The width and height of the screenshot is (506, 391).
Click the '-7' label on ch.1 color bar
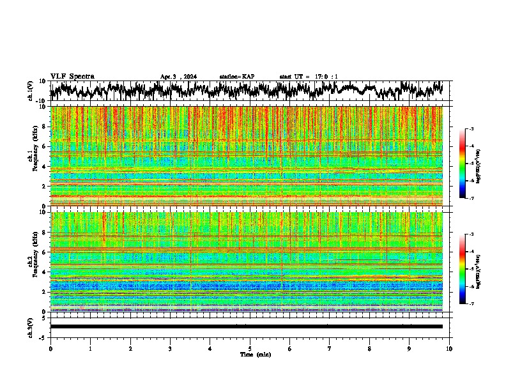(471, 198)
